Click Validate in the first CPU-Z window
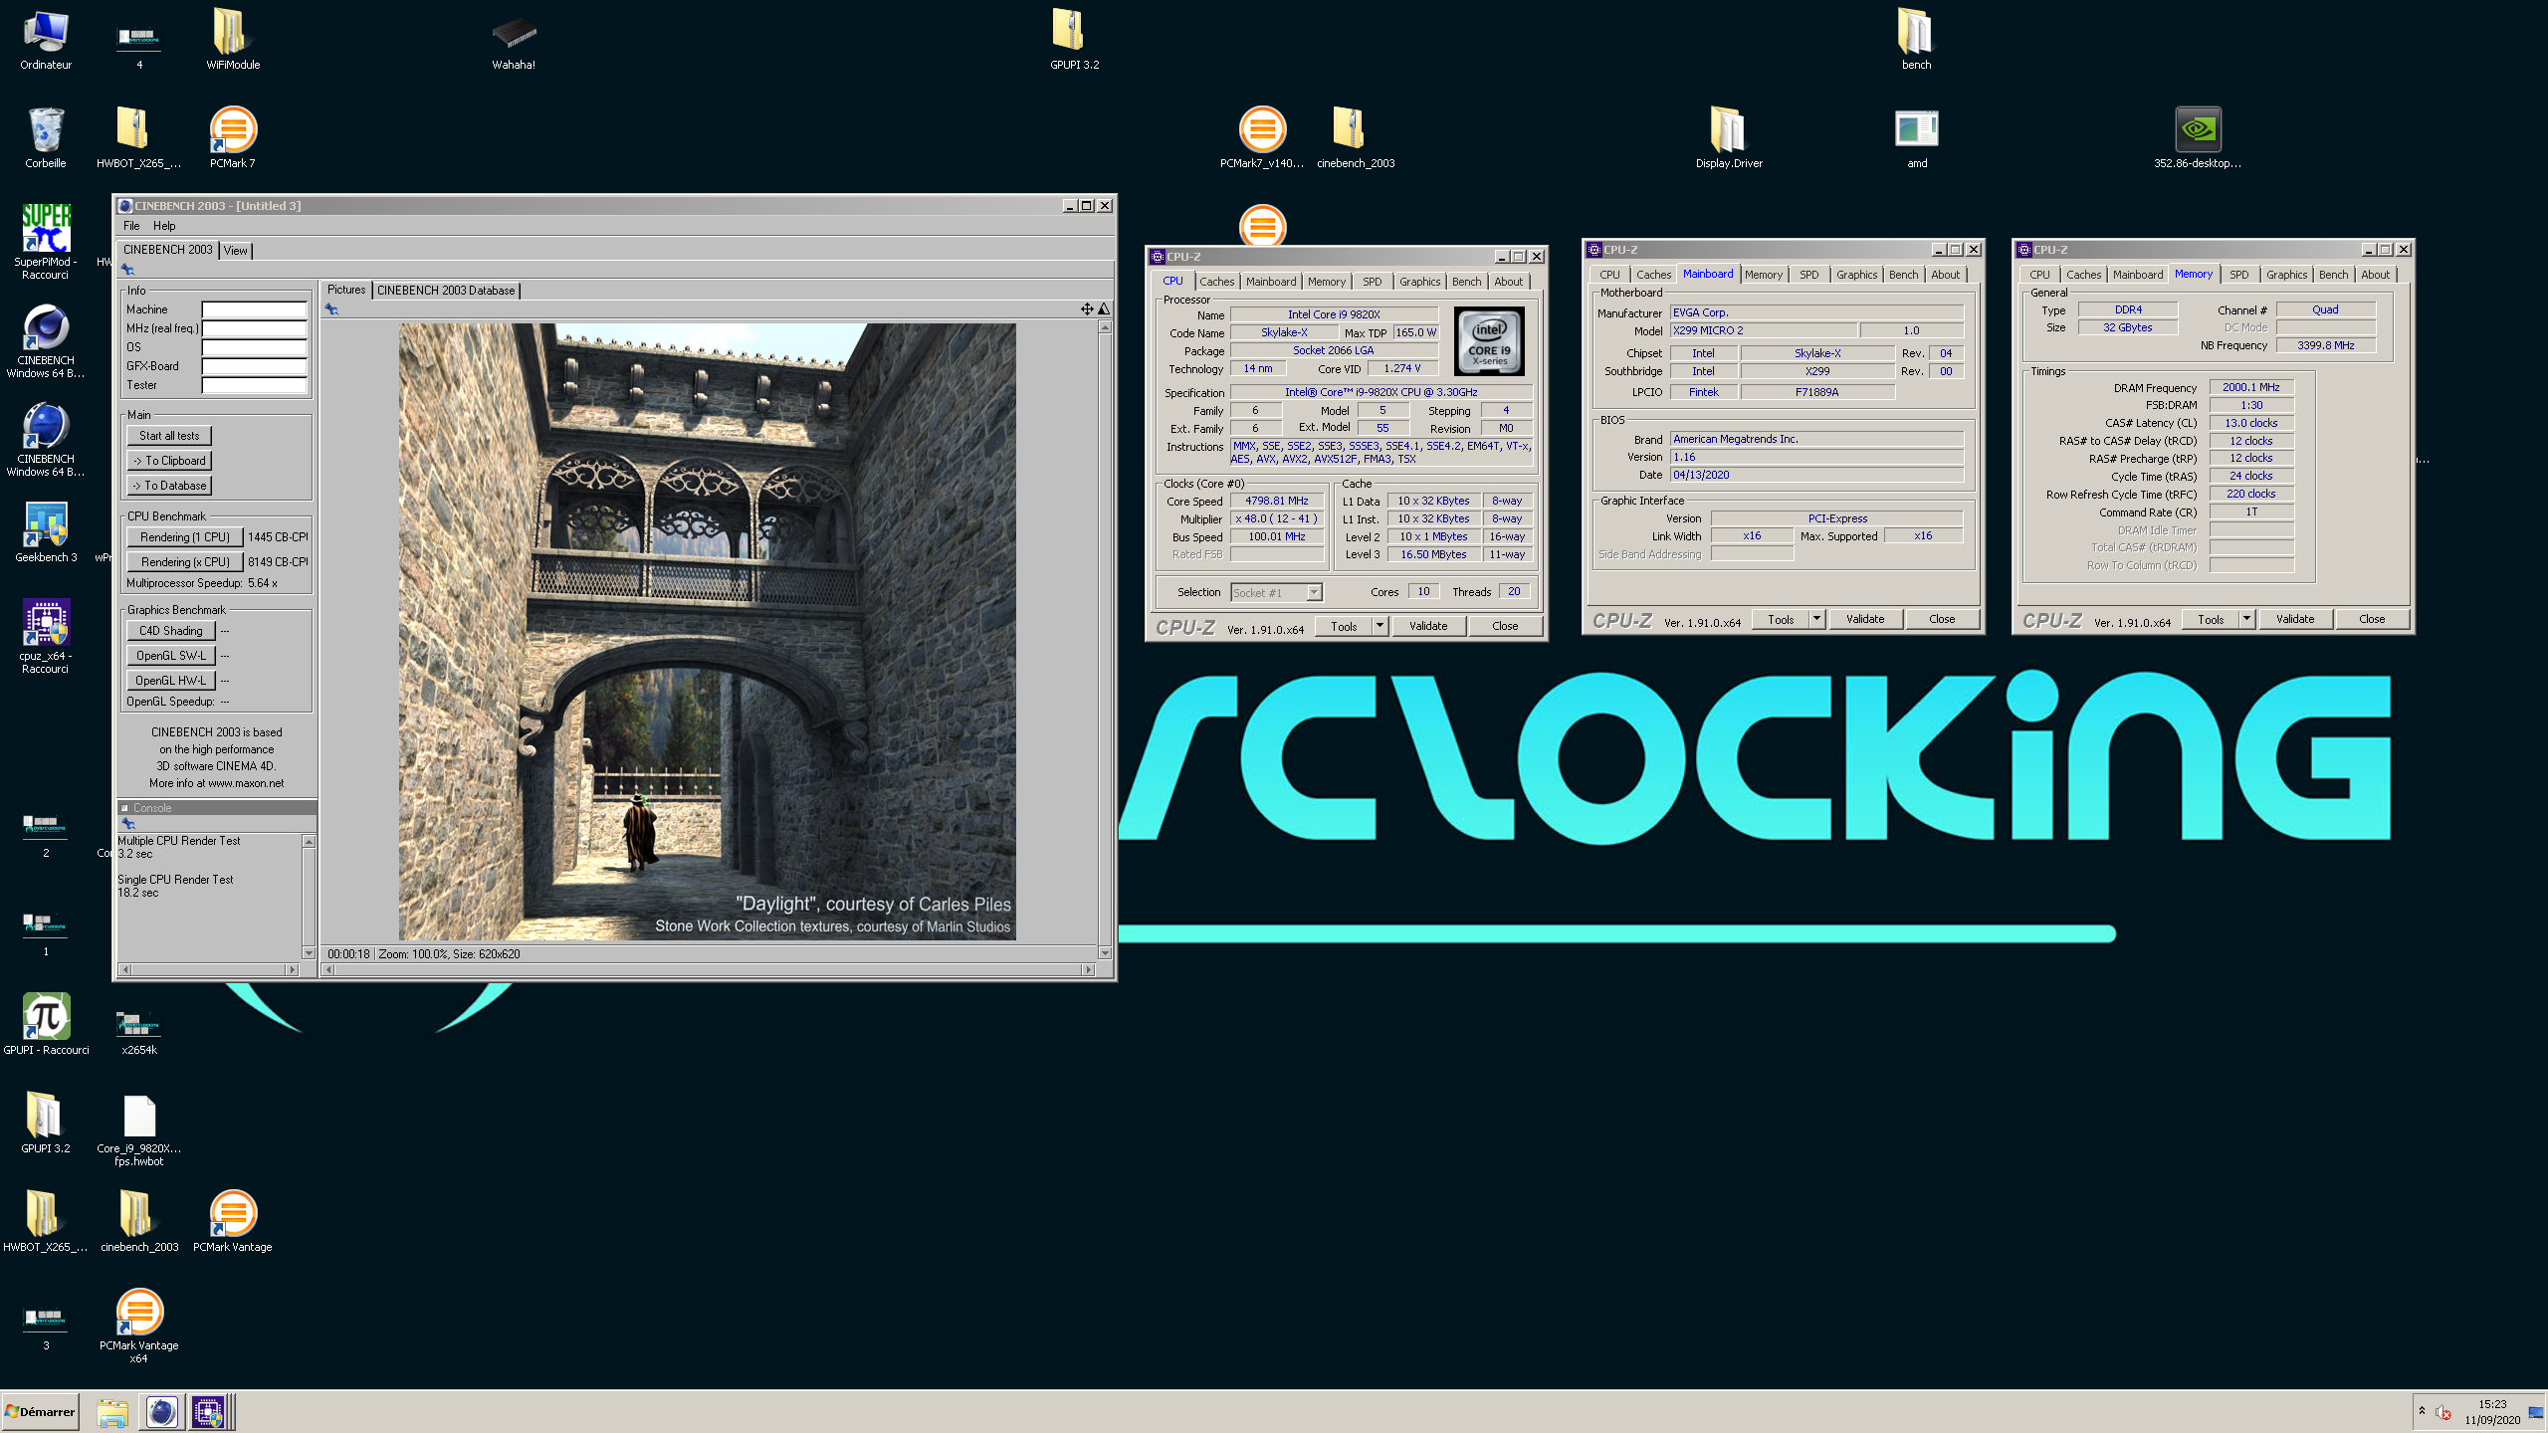 1428,626
